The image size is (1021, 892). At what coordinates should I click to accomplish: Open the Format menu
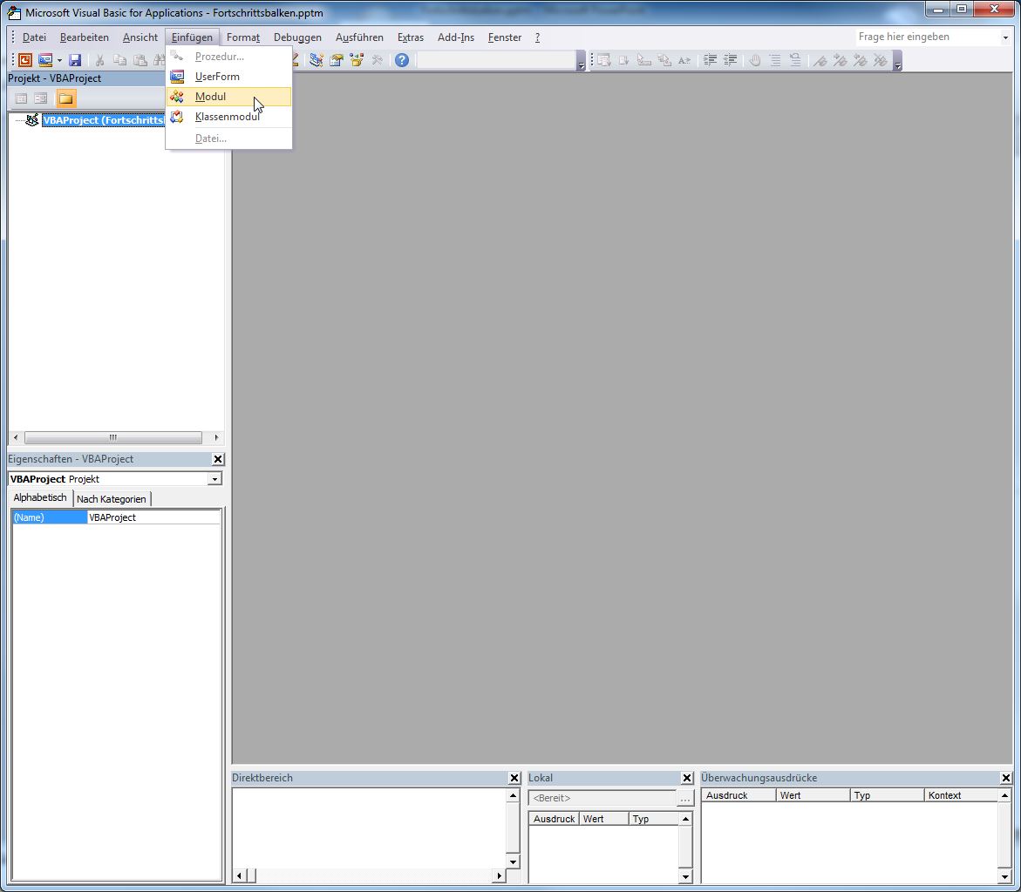[243, 37]
